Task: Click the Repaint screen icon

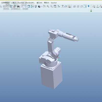Action: tap(29, 6)
